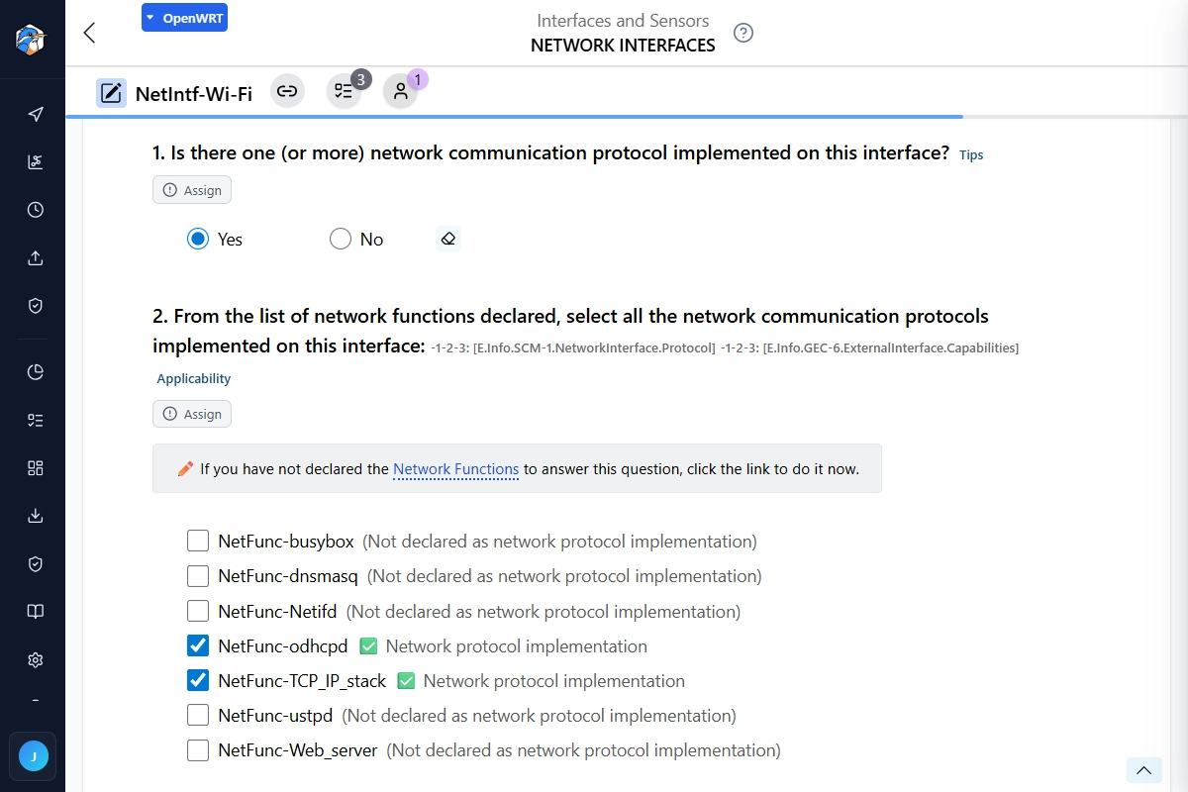
Task: Go back using the left chevron
Action: pyautogui.click(x=89, y=33)
